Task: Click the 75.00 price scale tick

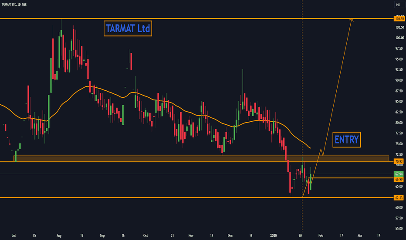Action: pyautogui.click(x=399, y=144)
